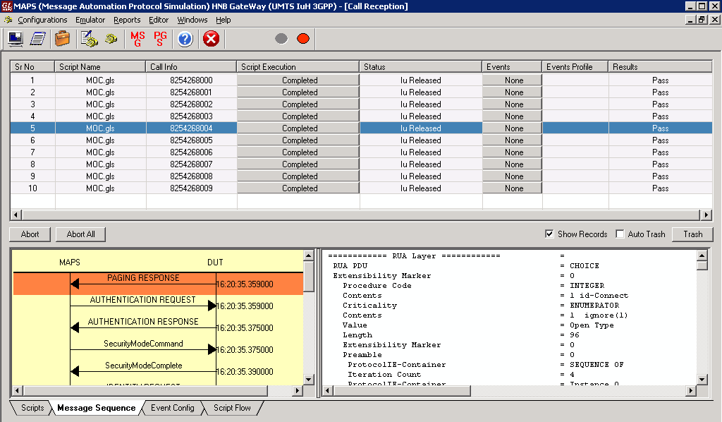Click Iu Released status in row 9
The width and height of the screenshot is (722, 422).
pos(421,176)
